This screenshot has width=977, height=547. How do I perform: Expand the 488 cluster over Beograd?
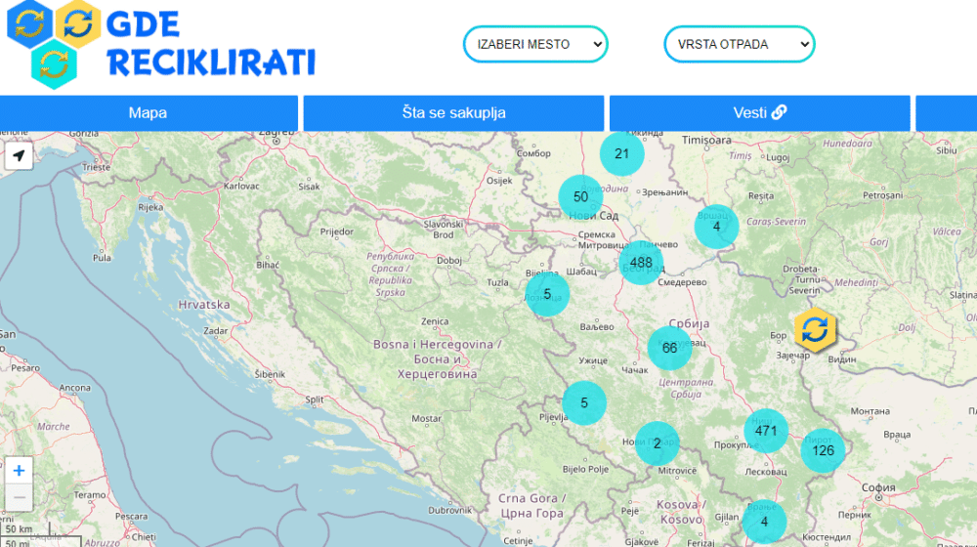click(x=641, y=263)
